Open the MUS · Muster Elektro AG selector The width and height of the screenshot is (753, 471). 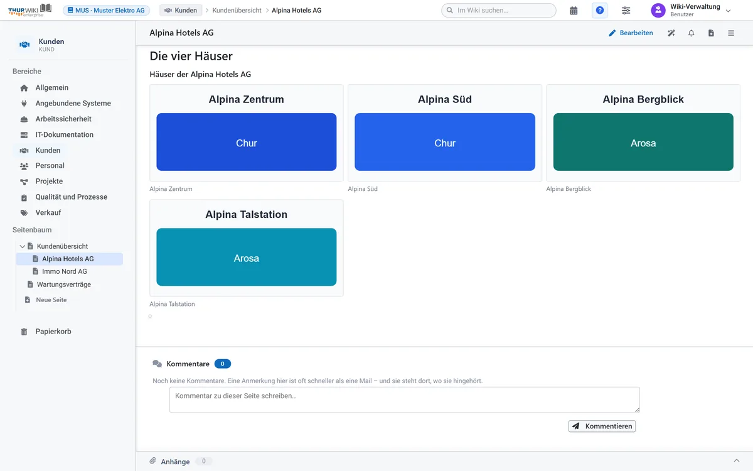(106, 10)
